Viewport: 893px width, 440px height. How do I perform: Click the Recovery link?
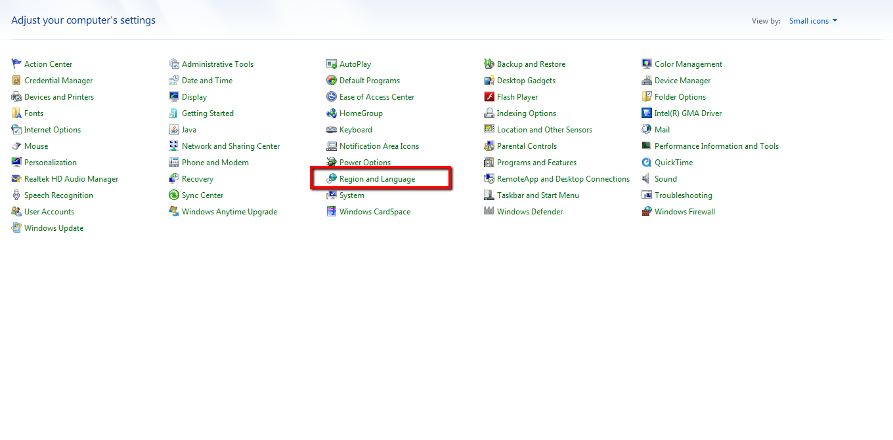click(198, 179)
